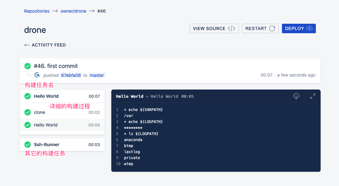Click the green success icon beside #46 first commit
This screenshot has height=186, width=339.
point(28,66)
